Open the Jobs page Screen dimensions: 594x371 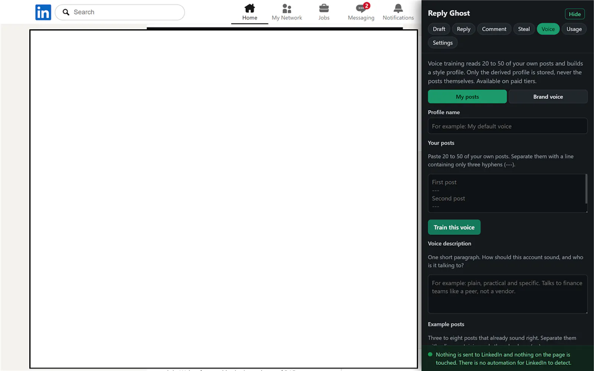pos(324,12)
